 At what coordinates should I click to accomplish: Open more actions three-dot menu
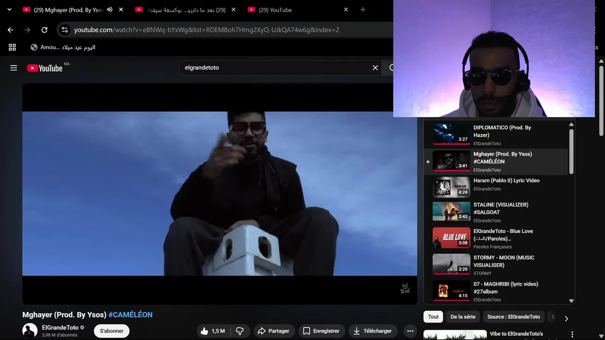410,331
